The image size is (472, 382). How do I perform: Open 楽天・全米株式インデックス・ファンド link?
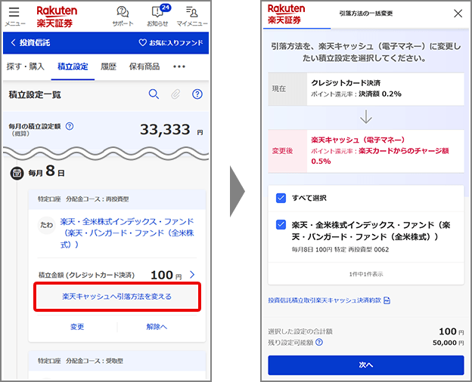pyautogui.click(x=127, y=233)
